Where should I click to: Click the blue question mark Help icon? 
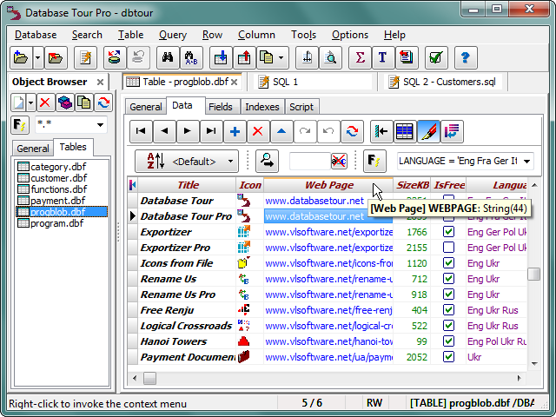pos(467,58)
